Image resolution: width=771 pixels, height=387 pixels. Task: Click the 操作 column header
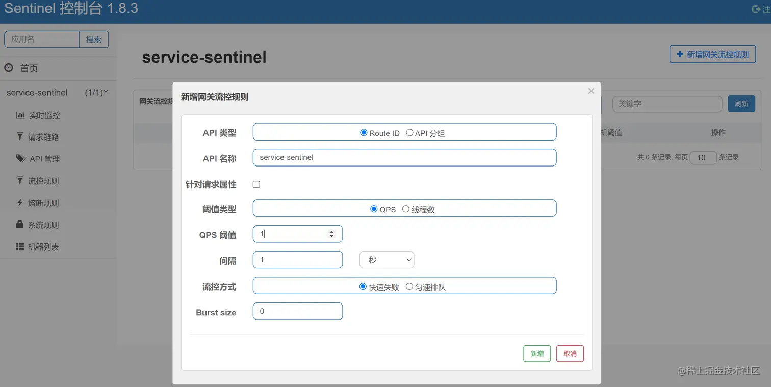pos(718,132)
